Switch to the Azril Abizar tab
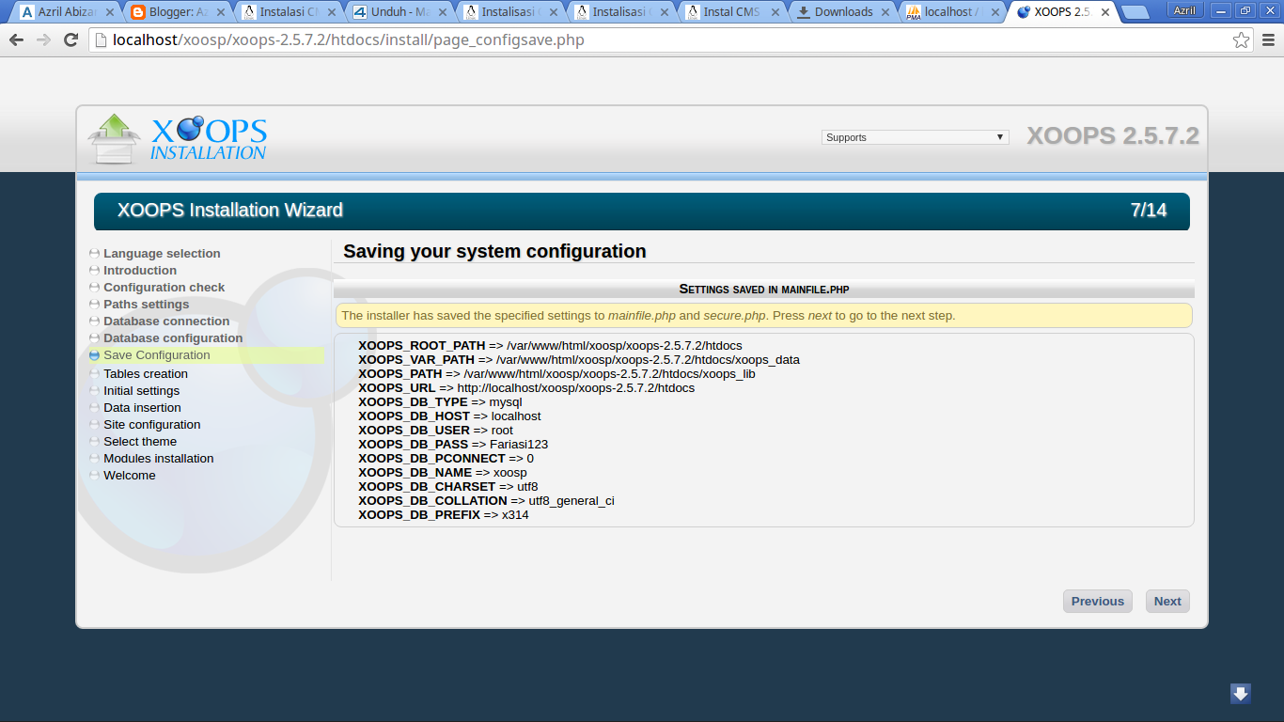 pos(64,12)
